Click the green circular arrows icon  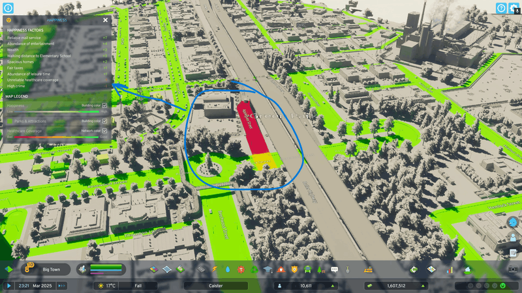[x=414, y=270]
